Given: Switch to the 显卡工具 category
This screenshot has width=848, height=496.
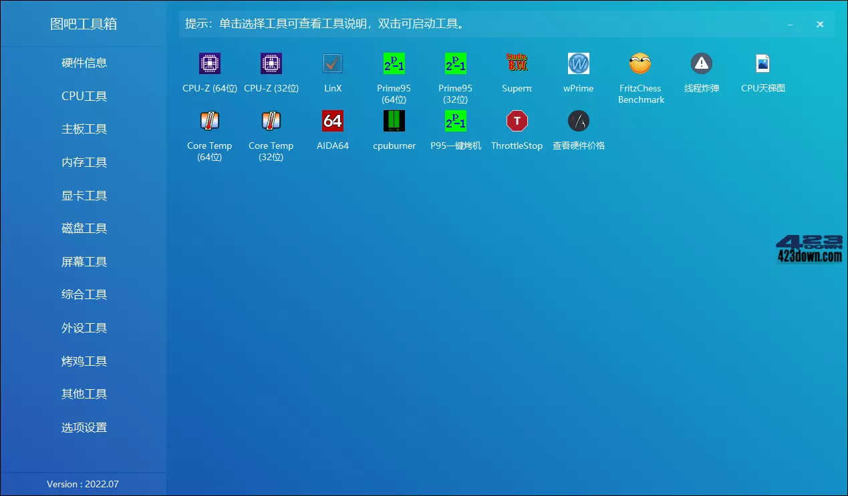Looking at the screenshot, I should pos(84,195).
